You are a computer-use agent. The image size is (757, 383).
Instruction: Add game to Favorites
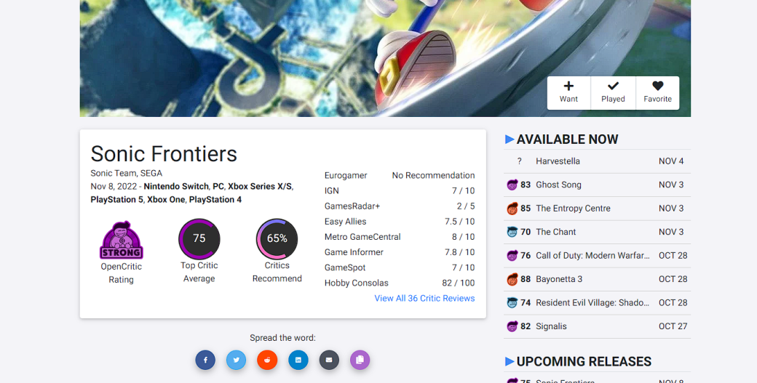tap(657, 92)
